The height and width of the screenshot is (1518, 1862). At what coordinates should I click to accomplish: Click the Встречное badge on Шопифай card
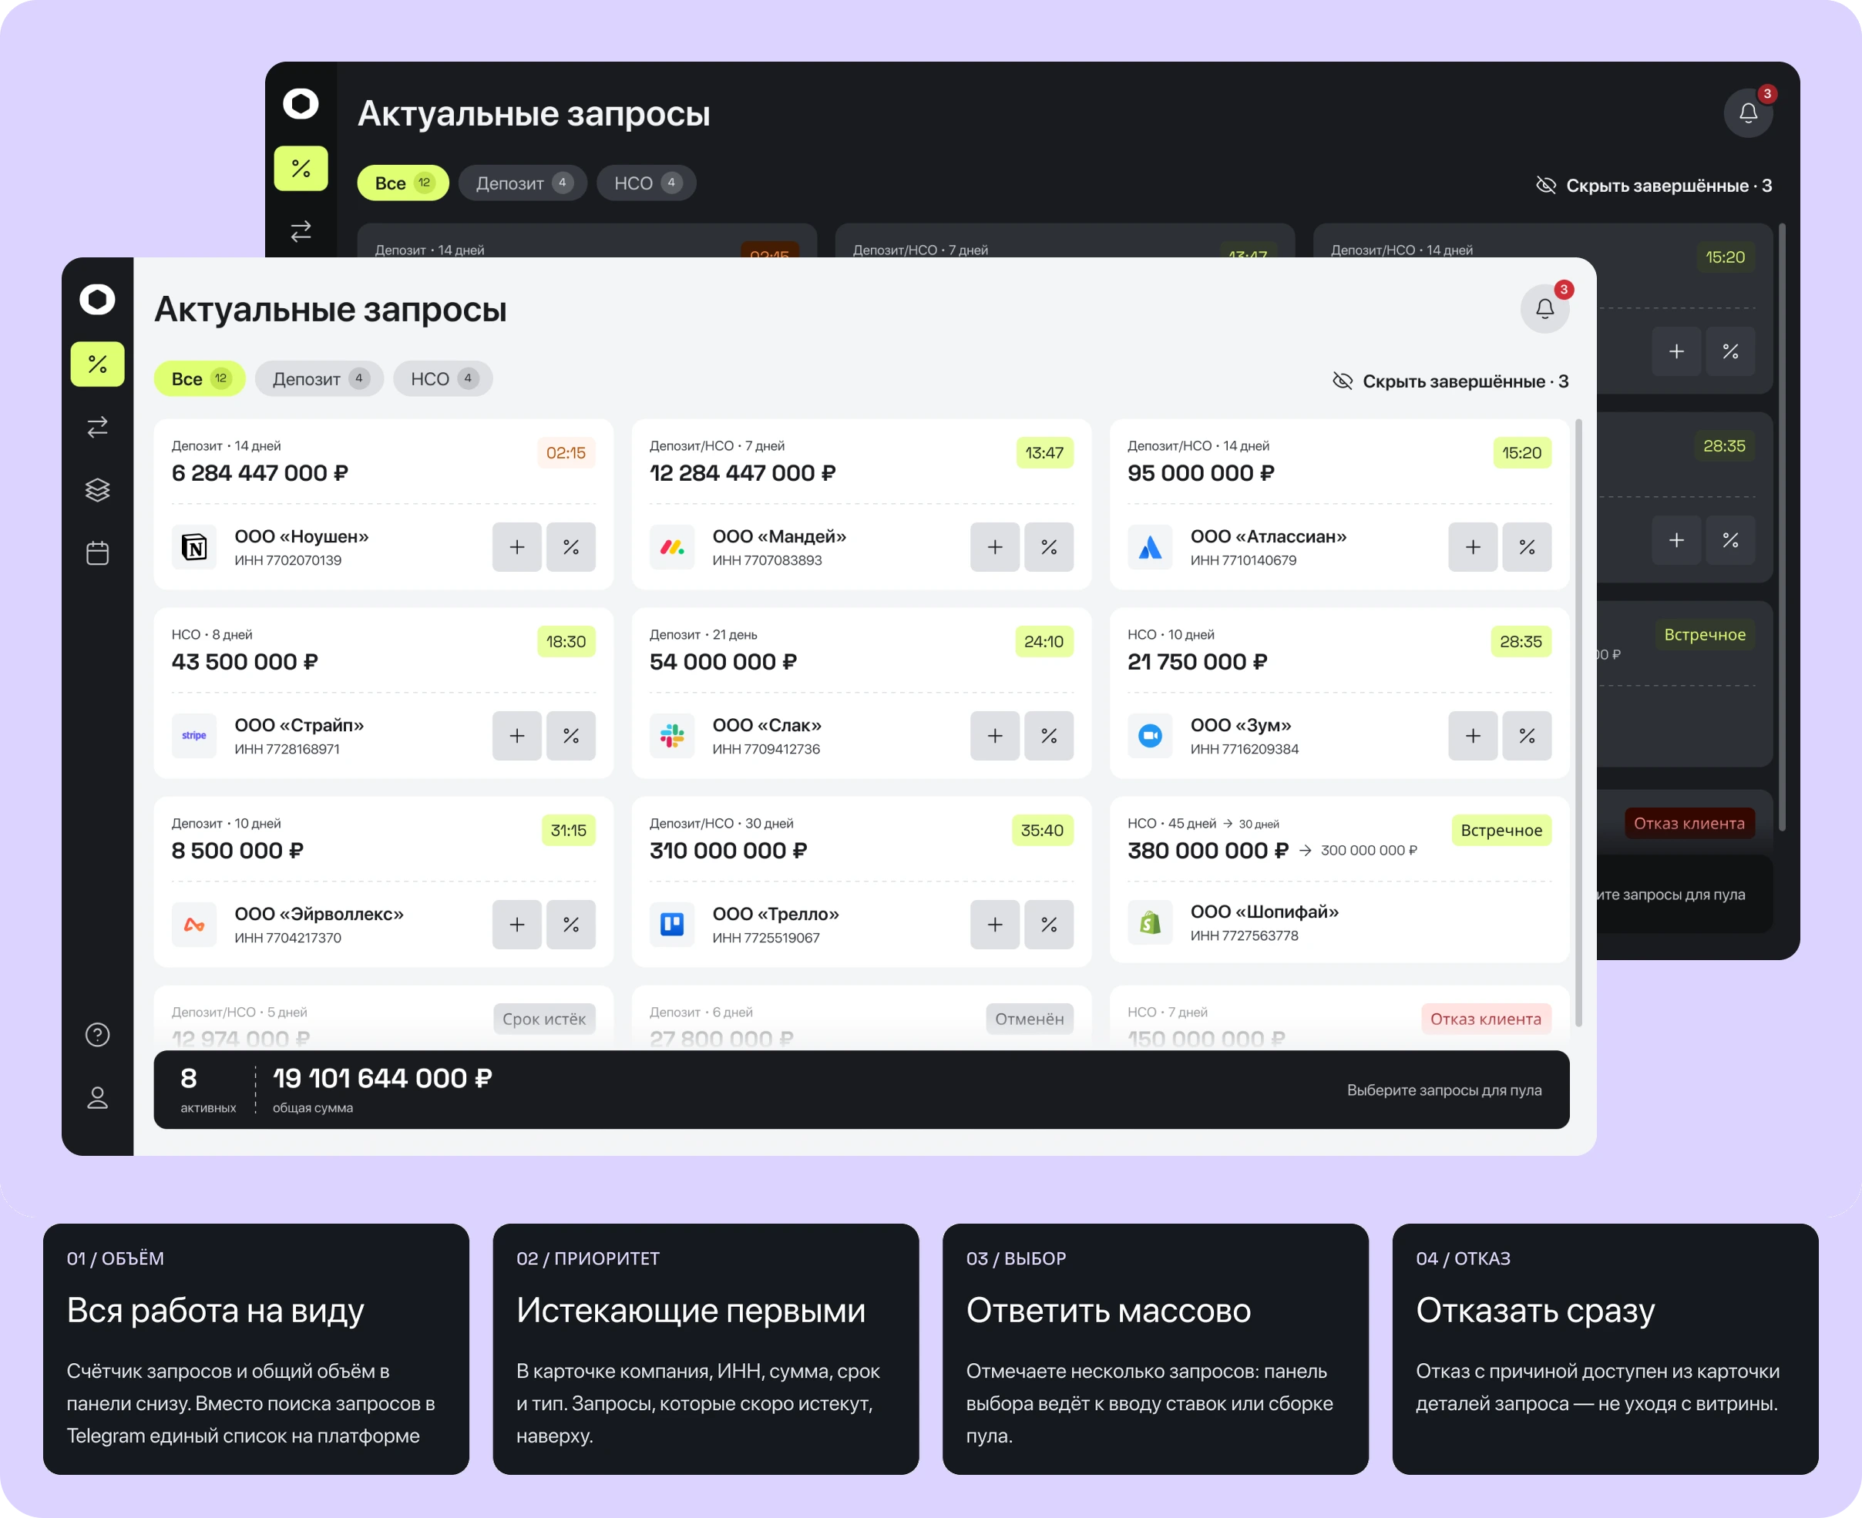(1501, 830)
